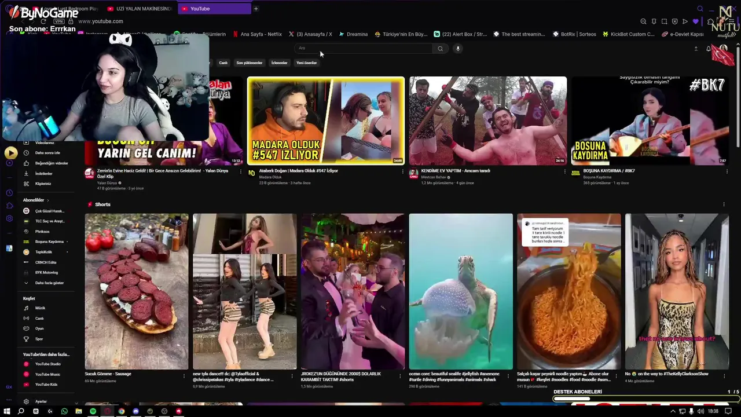This screenshot has width=741, height=417.
Task: Select the 'Yeni öneriler' filter chip
Action: click(x=307, y=63)
